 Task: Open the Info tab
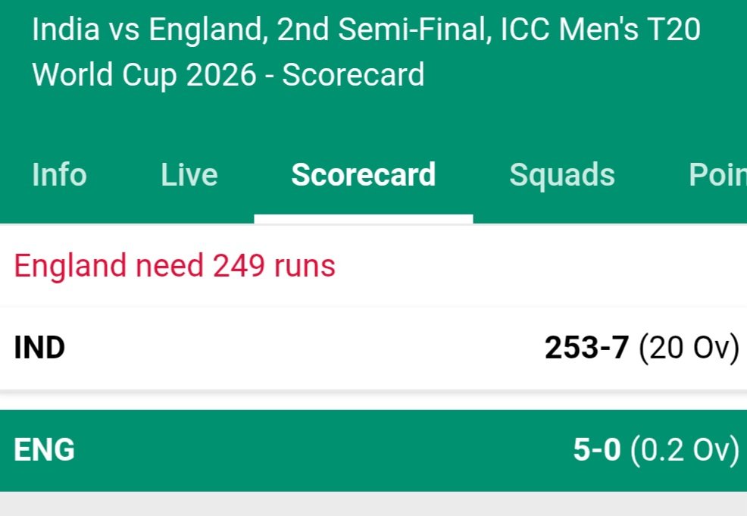tap(59, 175)
